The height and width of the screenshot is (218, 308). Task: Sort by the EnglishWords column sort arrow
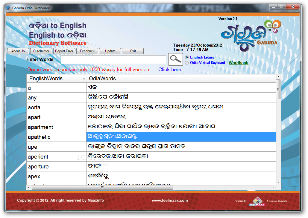(84, 79)
